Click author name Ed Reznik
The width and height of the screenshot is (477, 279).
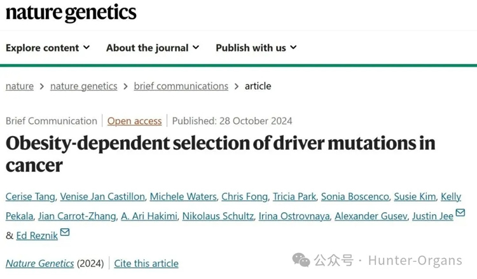click(x=37, y=235)
